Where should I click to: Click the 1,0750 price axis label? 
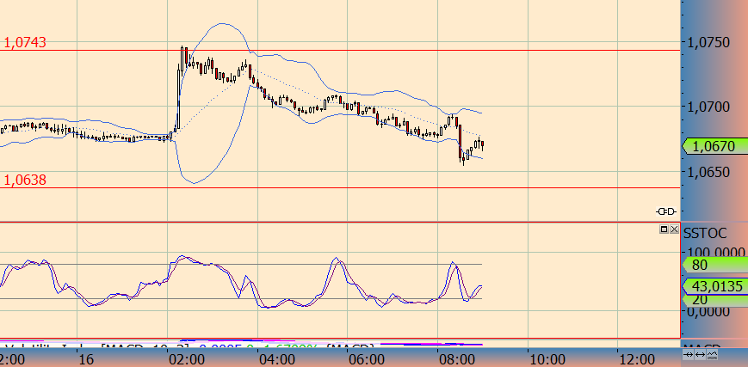(708, 42)
